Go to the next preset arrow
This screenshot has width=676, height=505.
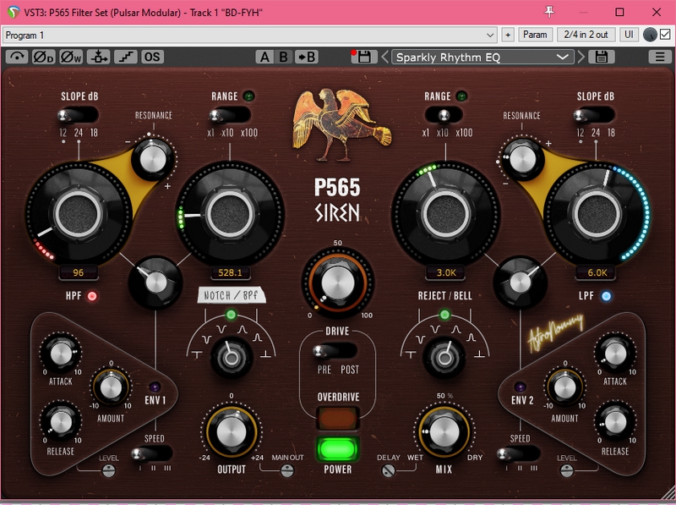[x=581, y=57]
